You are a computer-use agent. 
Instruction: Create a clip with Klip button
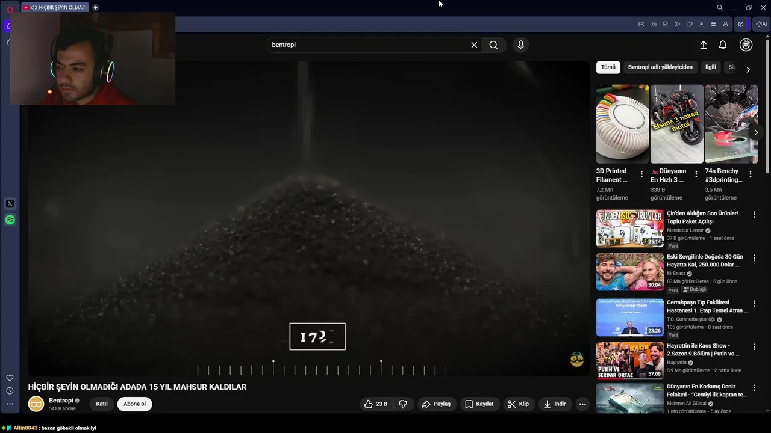pyautogui.click(x=519, y=404)
